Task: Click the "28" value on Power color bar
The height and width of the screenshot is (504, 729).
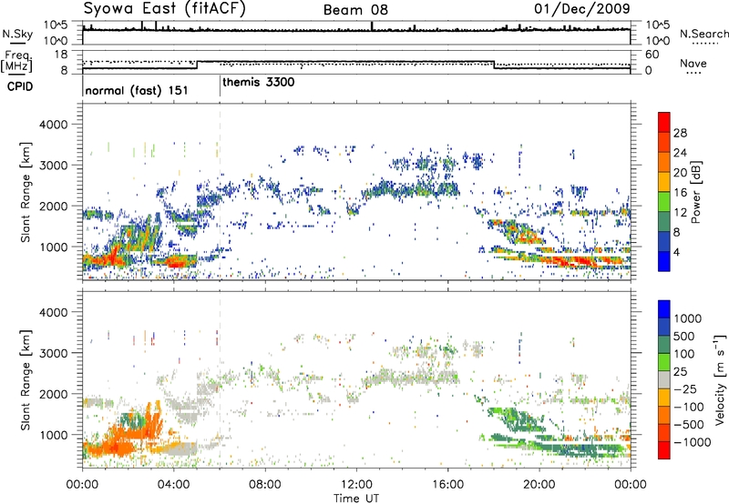Action: click(680, 133)
